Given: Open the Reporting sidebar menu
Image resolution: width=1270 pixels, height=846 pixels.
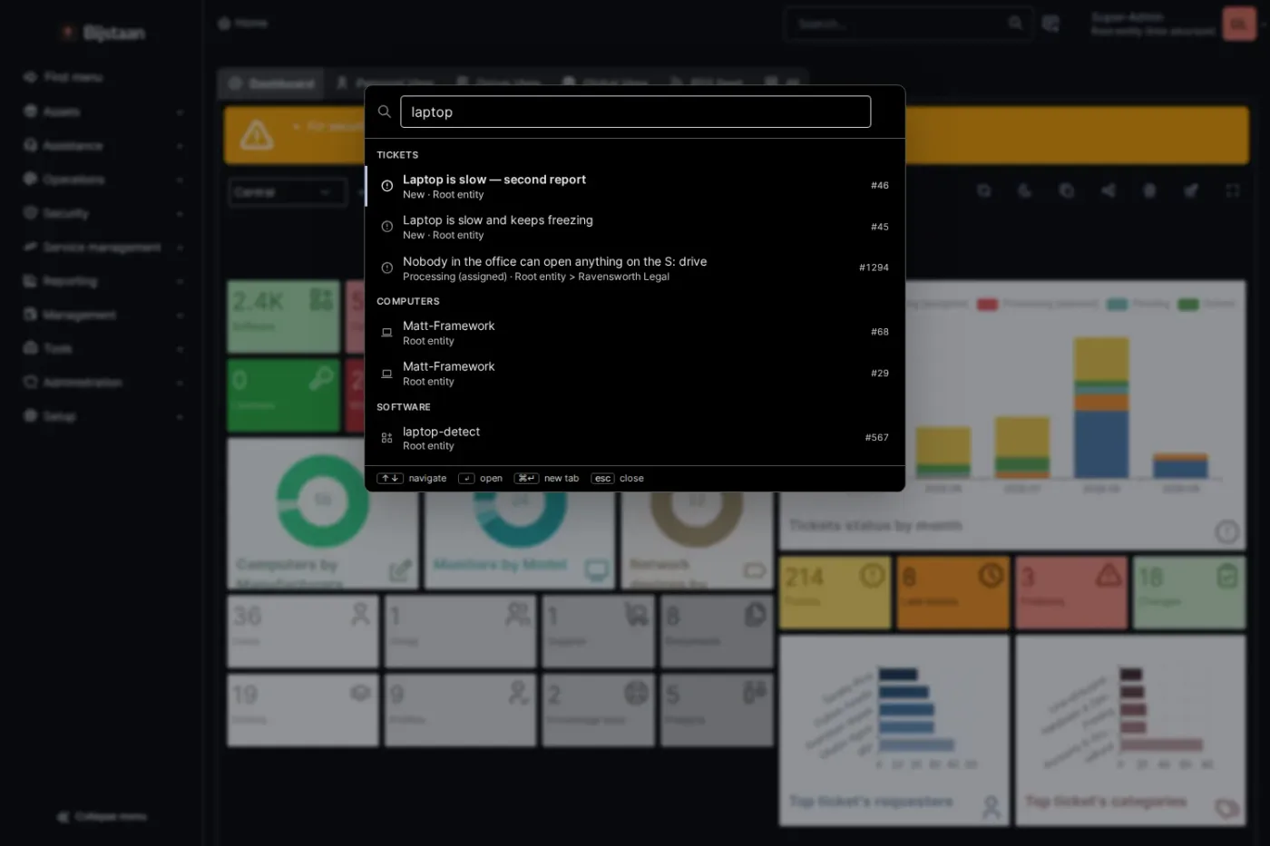Looking at the screenshot, I should coord(103,281).
